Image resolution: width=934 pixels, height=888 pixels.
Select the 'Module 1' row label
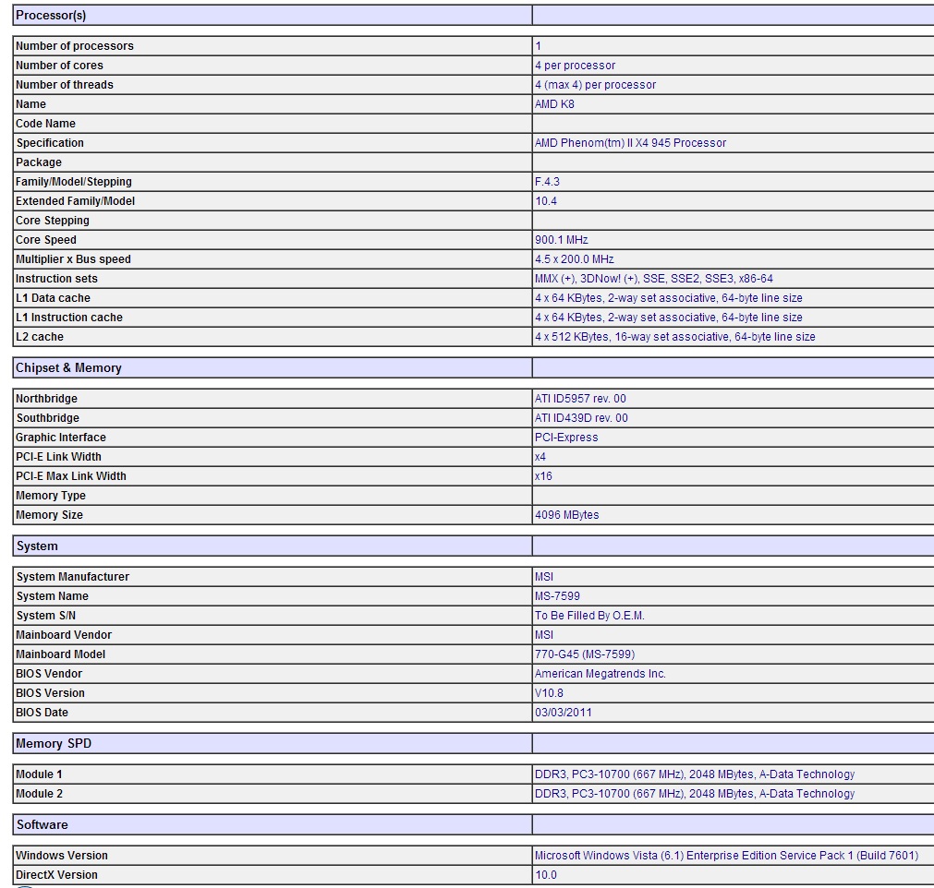tap(39, 774)
